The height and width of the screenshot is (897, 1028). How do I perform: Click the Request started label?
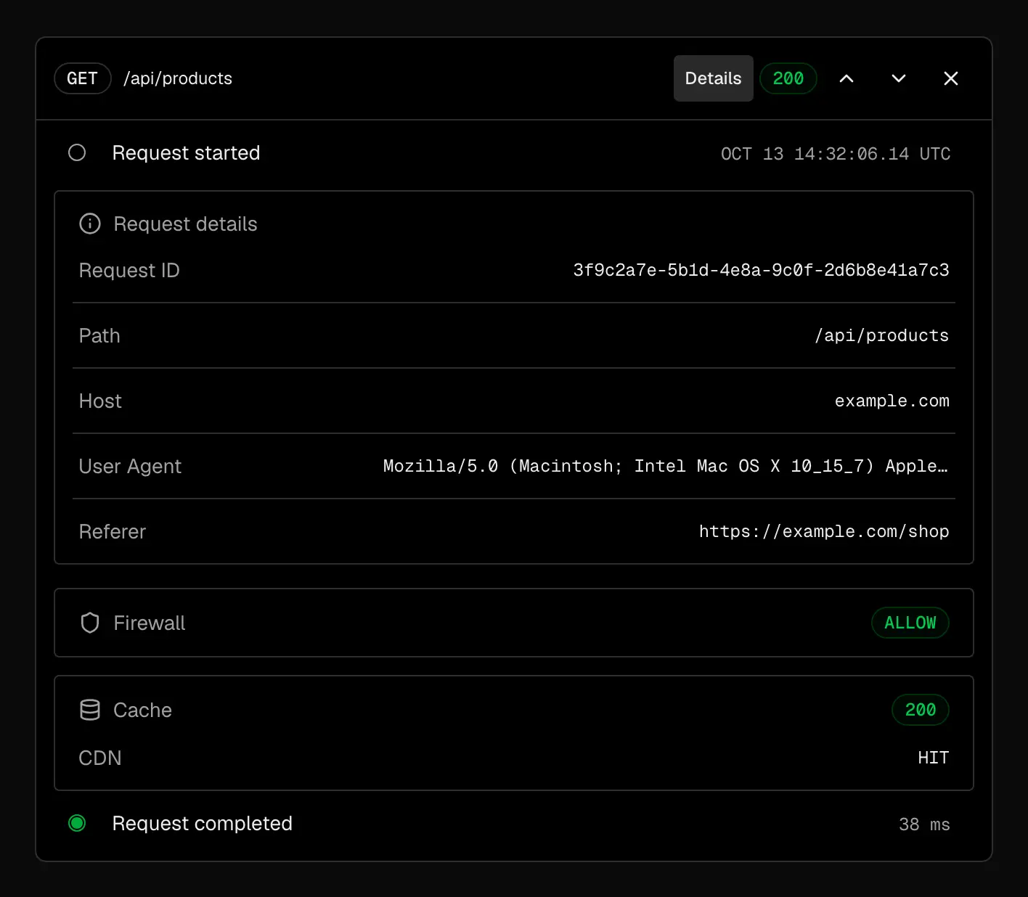[x=186, y=152]
